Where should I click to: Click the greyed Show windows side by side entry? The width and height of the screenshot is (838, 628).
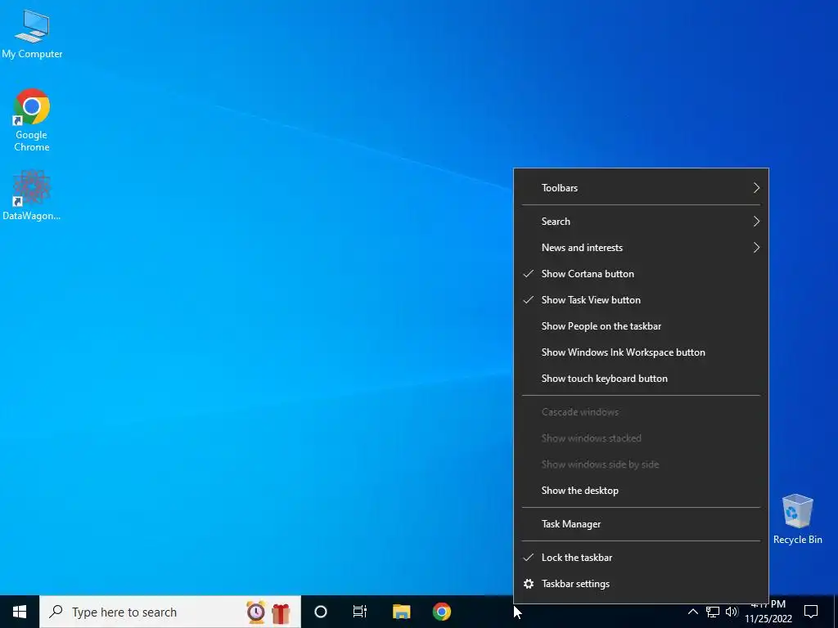[x=641, y=464]
